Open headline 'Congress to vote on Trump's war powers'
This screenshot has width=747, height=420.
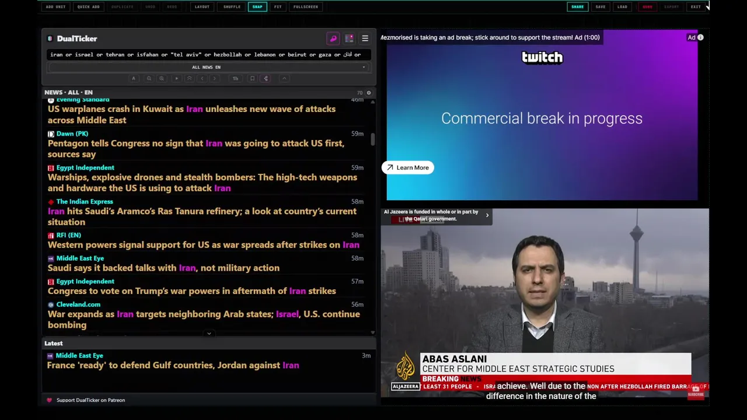coord(192,291)
